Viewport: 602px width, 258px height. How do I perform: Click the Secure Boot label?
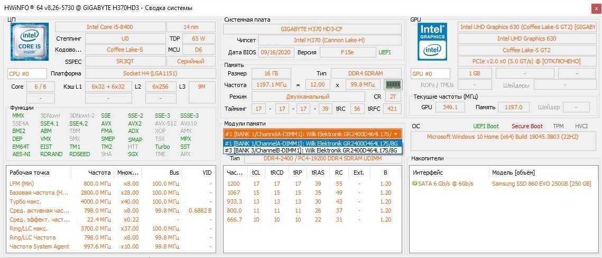tap(527, 126)
